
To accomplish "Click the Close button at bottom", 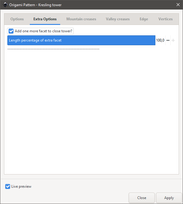I will (142, 198).
